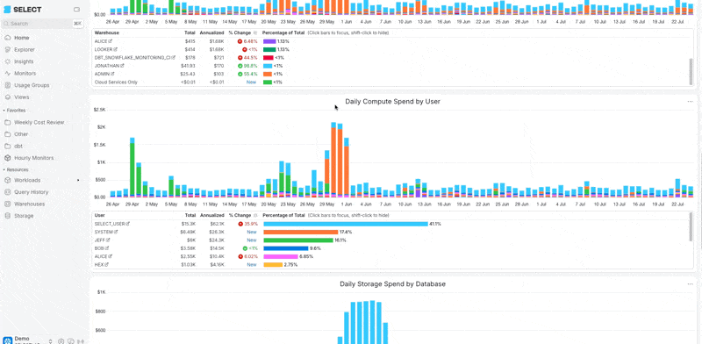Image resolution: width=702 pixels, height=344 pixels.
Task: Focus the SYSTEM 17.4% orange bar
Action: tap(301, 232)
